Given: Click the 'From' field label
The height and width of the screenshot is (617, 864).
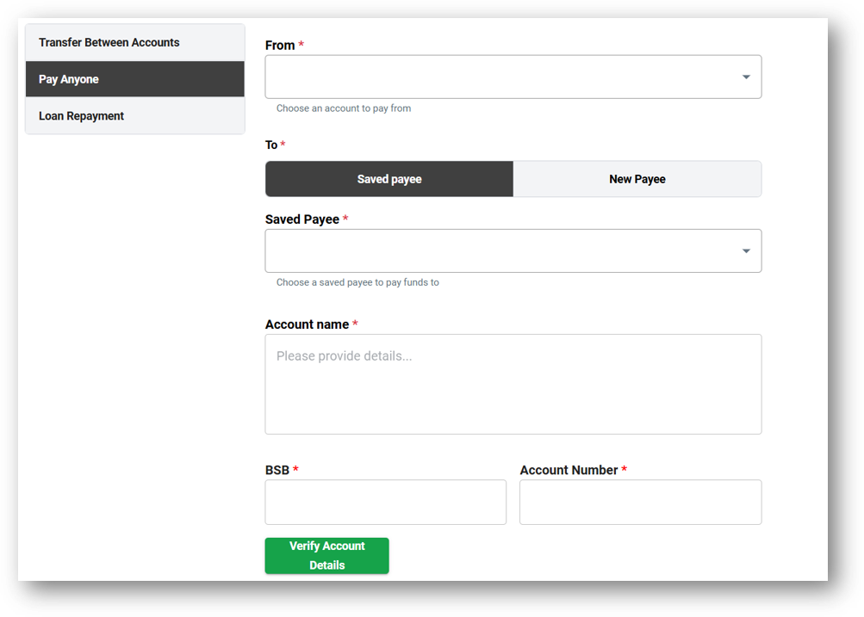Looking at the screenshot, I should (x=280, y=46).
